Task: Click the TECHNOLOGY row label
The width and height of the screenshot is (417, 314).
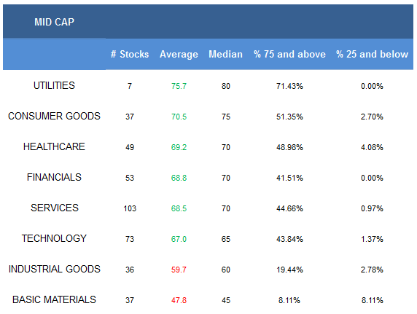Action: (x=54, y=238)
